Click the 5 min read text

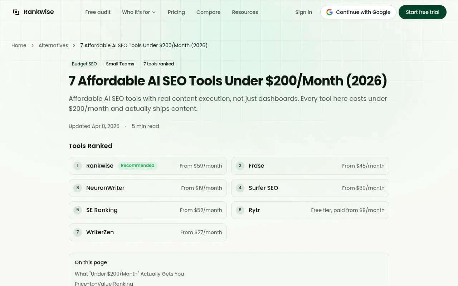pos(145,126)
